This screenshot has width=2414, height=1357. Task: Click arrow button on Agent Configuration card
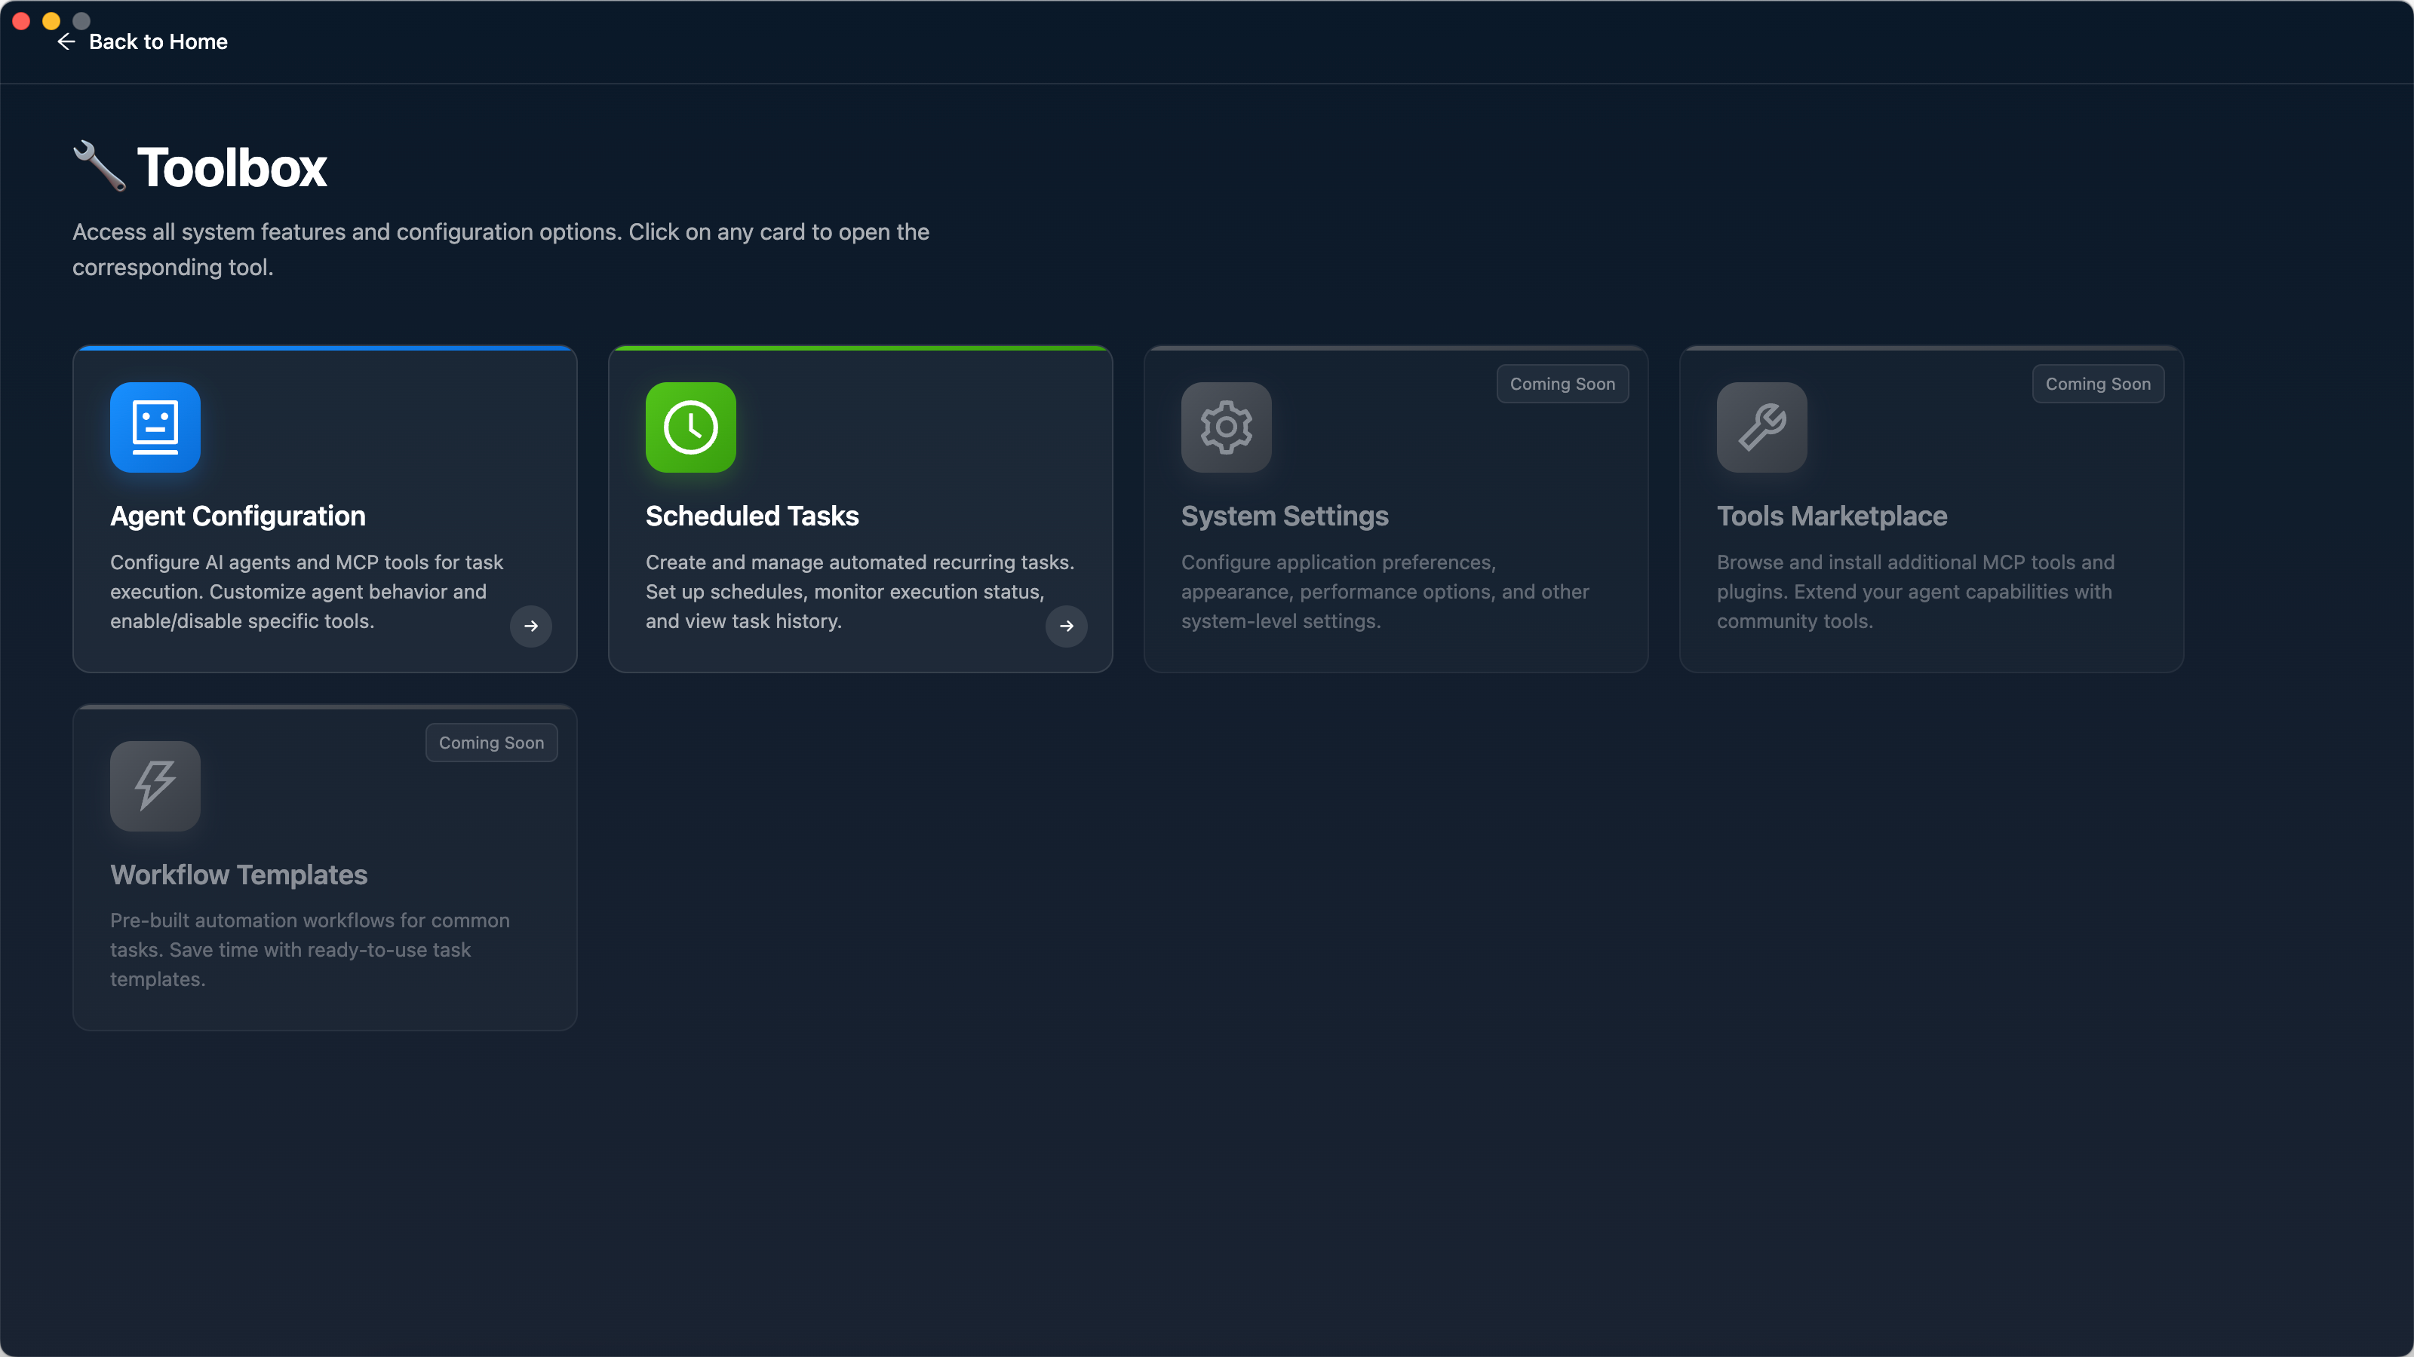[530, 626]
